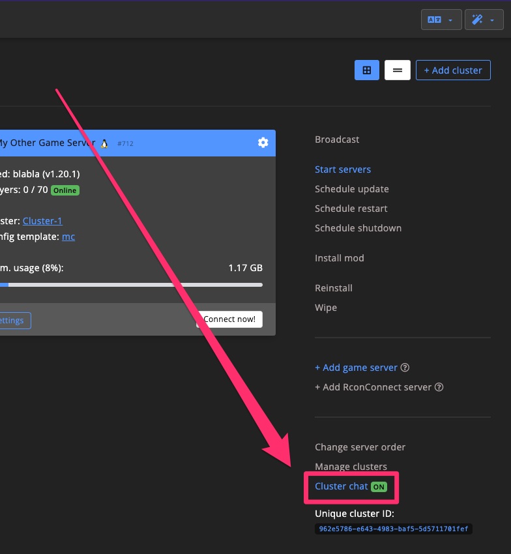This screenshot has height=554, width=511.
Task: Expand the magic wand dropdown arrow
Action: (493, 19)
